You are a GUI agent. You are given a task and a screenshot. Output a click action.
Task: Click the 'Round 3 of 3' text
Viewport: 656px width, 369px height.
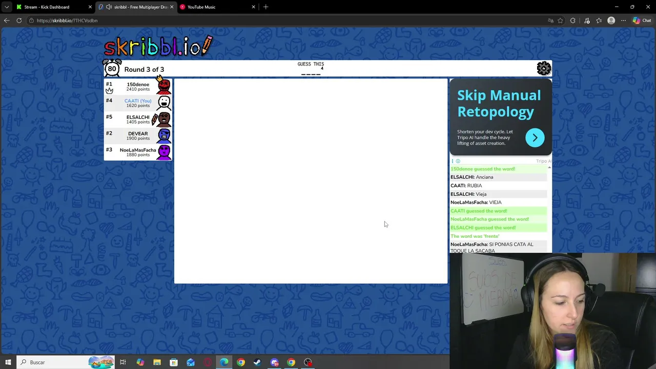tap(144, 70)
